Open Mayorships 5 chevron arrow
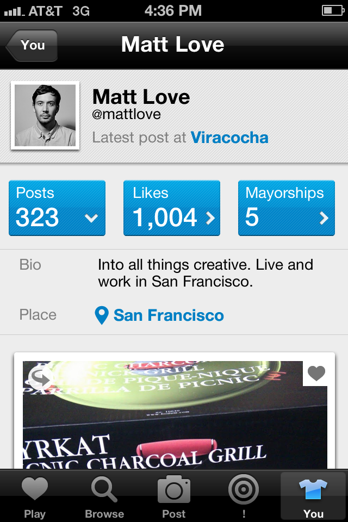Image resolution: width=348 pixels, height=522 pixels. click(324, 218)
